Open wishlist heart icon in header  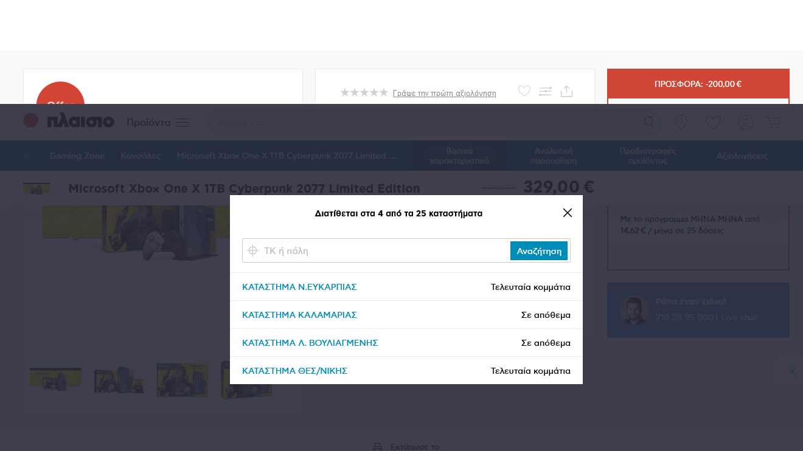713,123
